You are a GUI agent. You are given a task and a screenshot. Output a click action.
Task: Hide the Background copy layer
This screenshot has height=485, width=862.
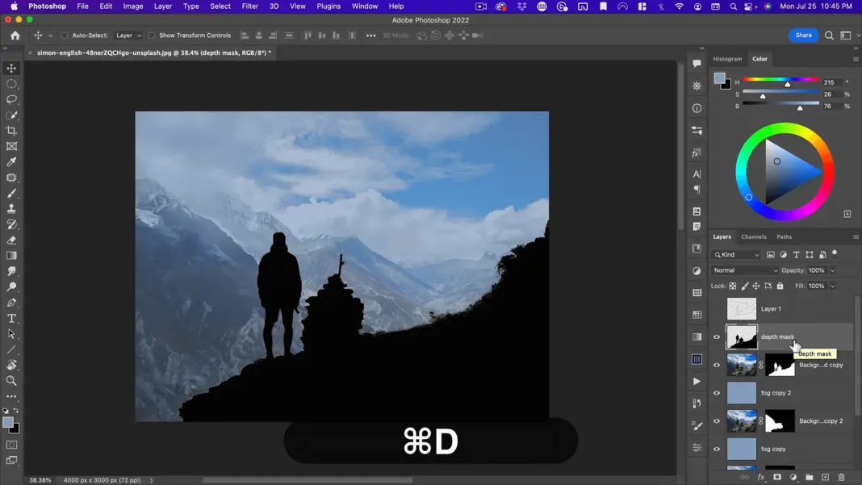[717, 365]
